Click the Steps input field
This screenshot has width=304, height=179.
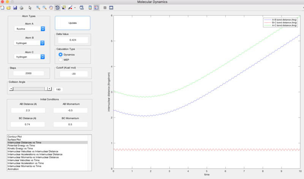coord(28,73)
